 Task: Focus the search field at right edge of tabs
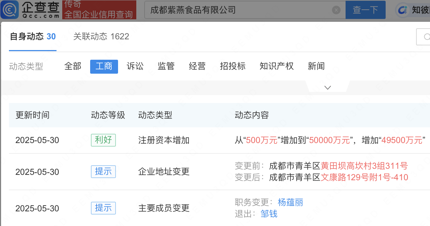pos(423,37)
